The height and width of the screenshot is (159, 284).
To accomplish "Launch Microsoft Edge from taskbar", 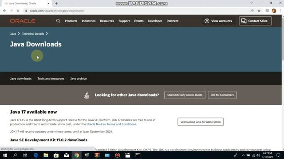I will coord(35,155).
